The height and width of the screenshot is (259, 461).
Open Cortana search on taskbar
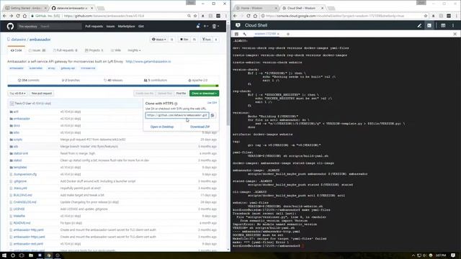tap(13, 255)
